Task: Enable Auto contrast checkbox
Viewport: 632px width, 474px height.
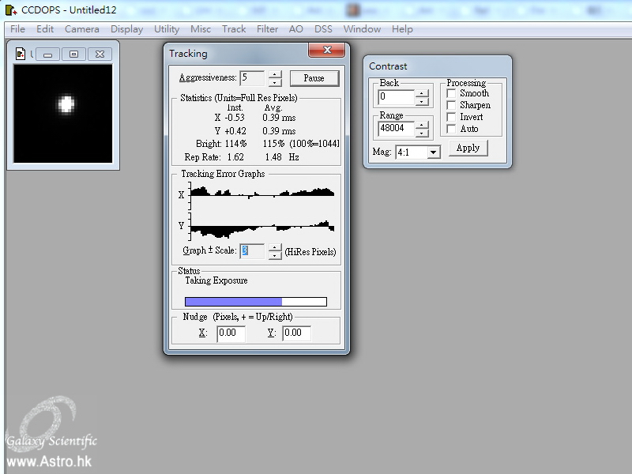Action: pos(452,129)
